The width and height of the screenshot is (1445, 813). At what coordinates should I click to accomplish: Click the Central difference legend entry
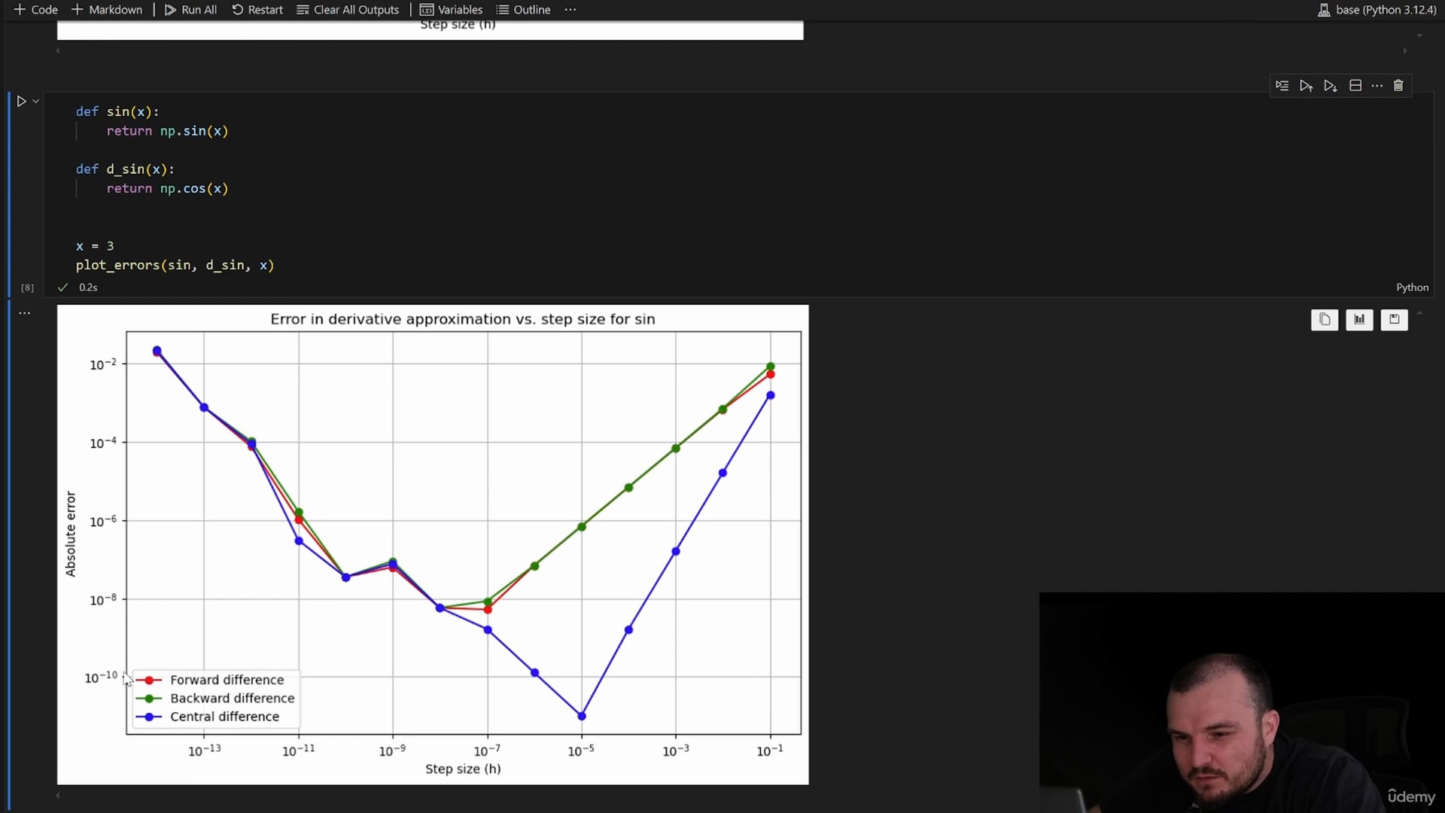pyautogui.click(x=208, y=717)
